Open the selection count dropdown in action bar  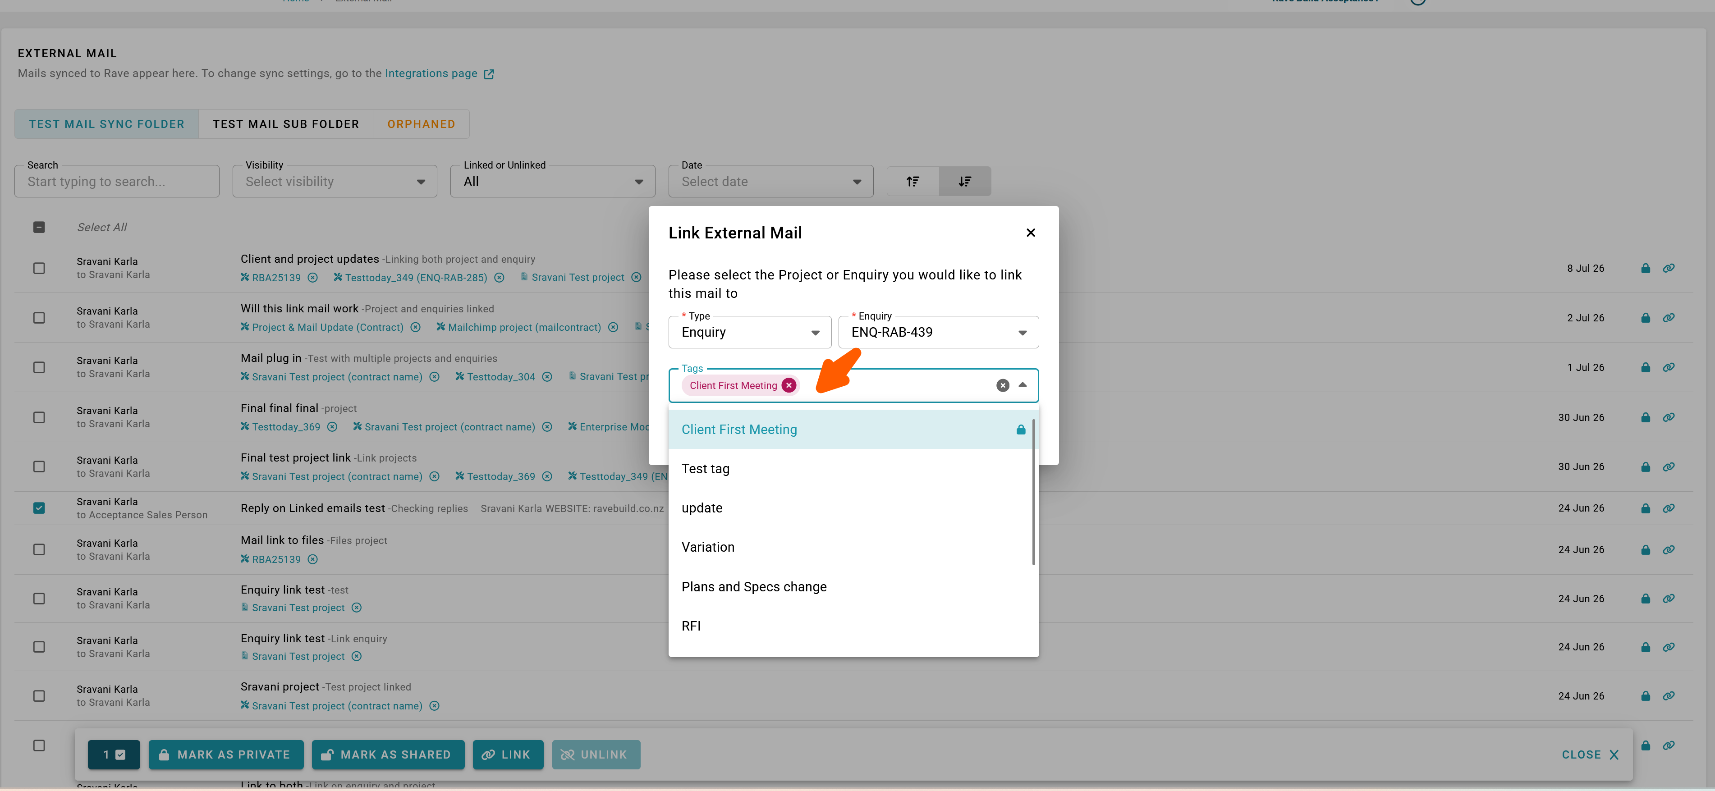(114, 754)
